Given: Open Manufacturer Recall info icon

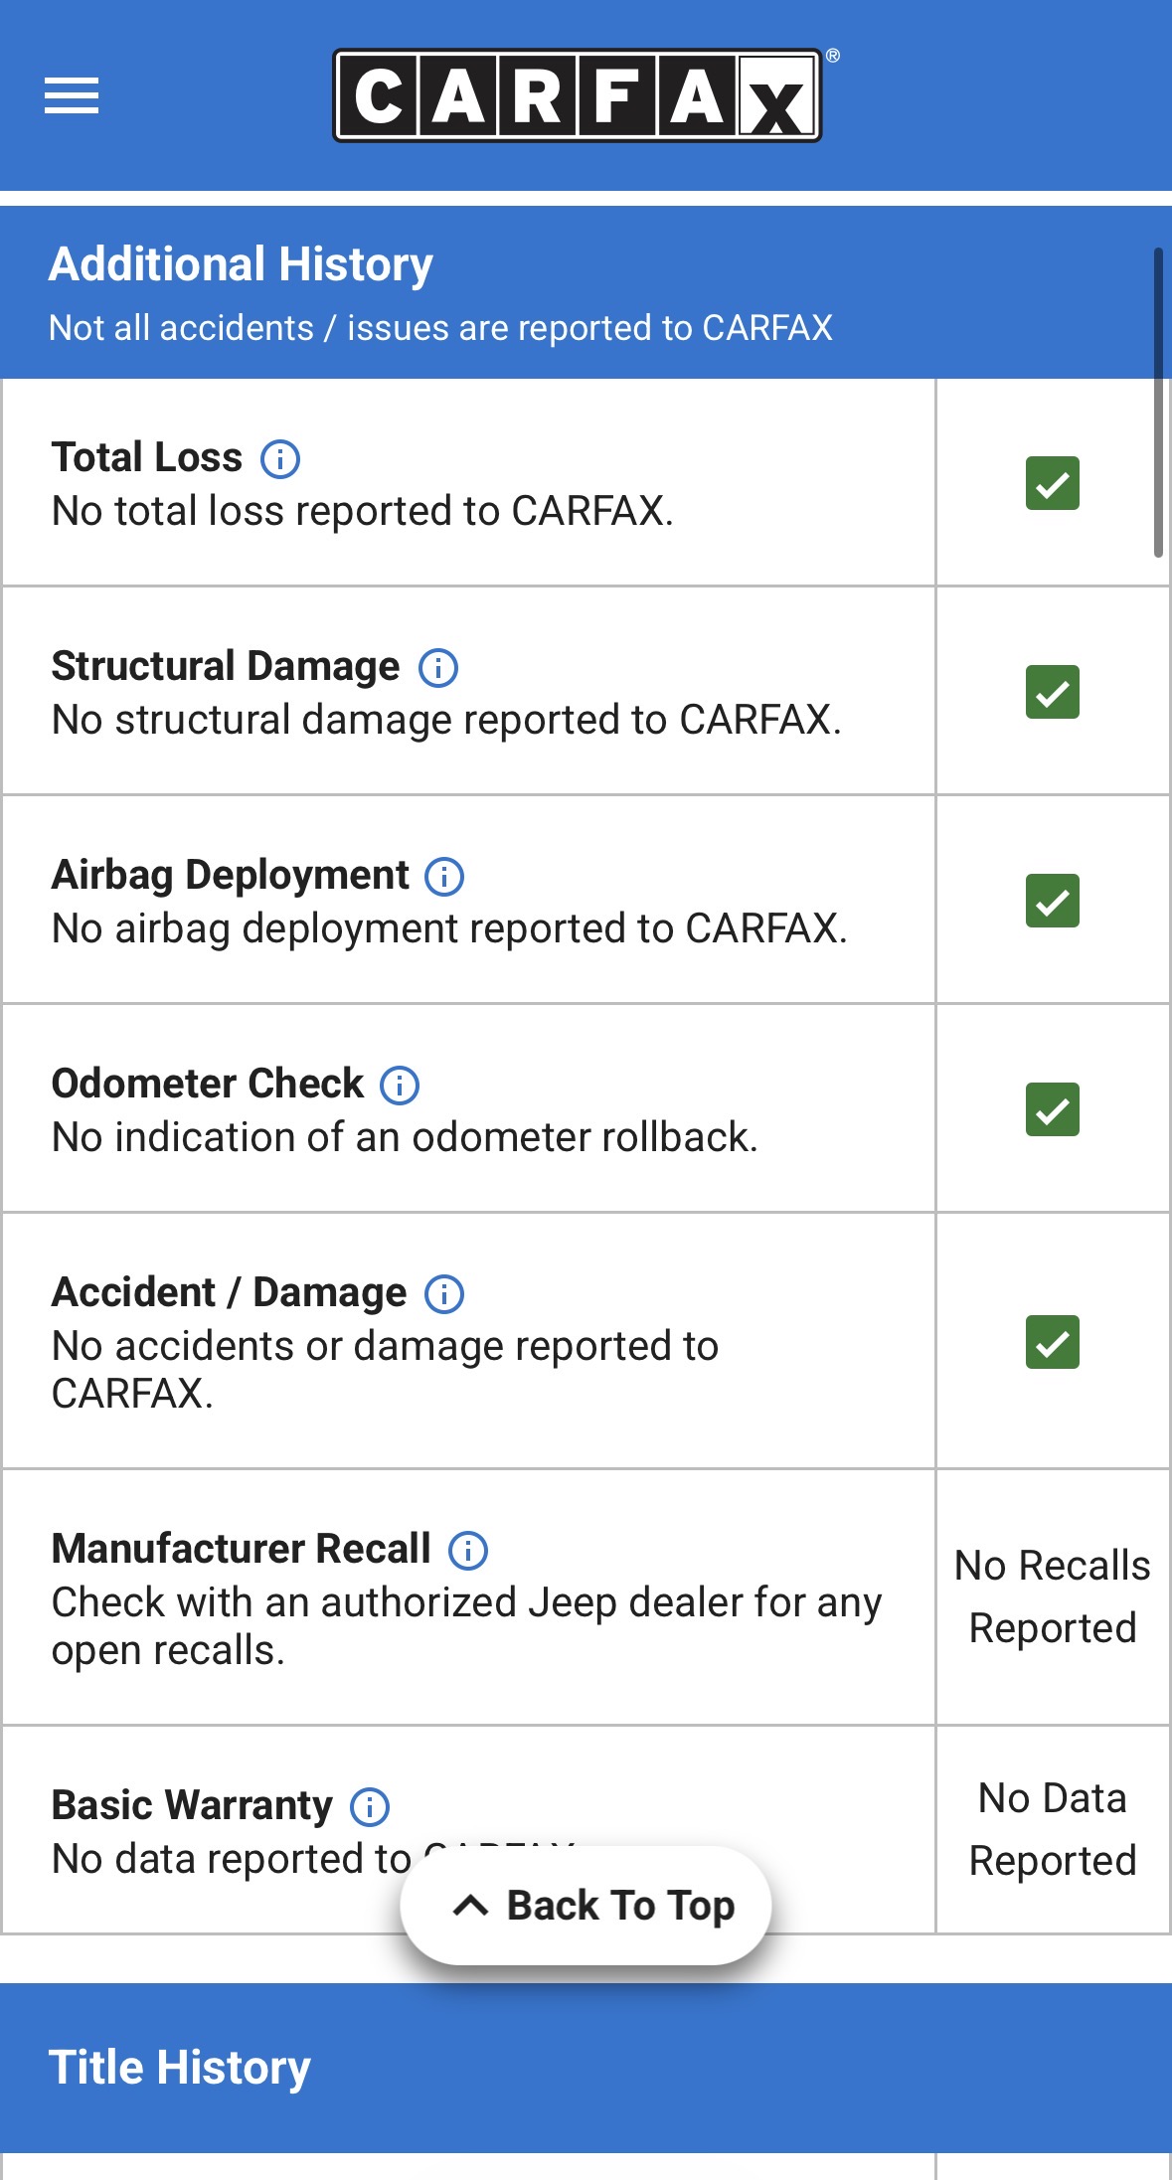Looking at the screenshot, I should 468,1551.
